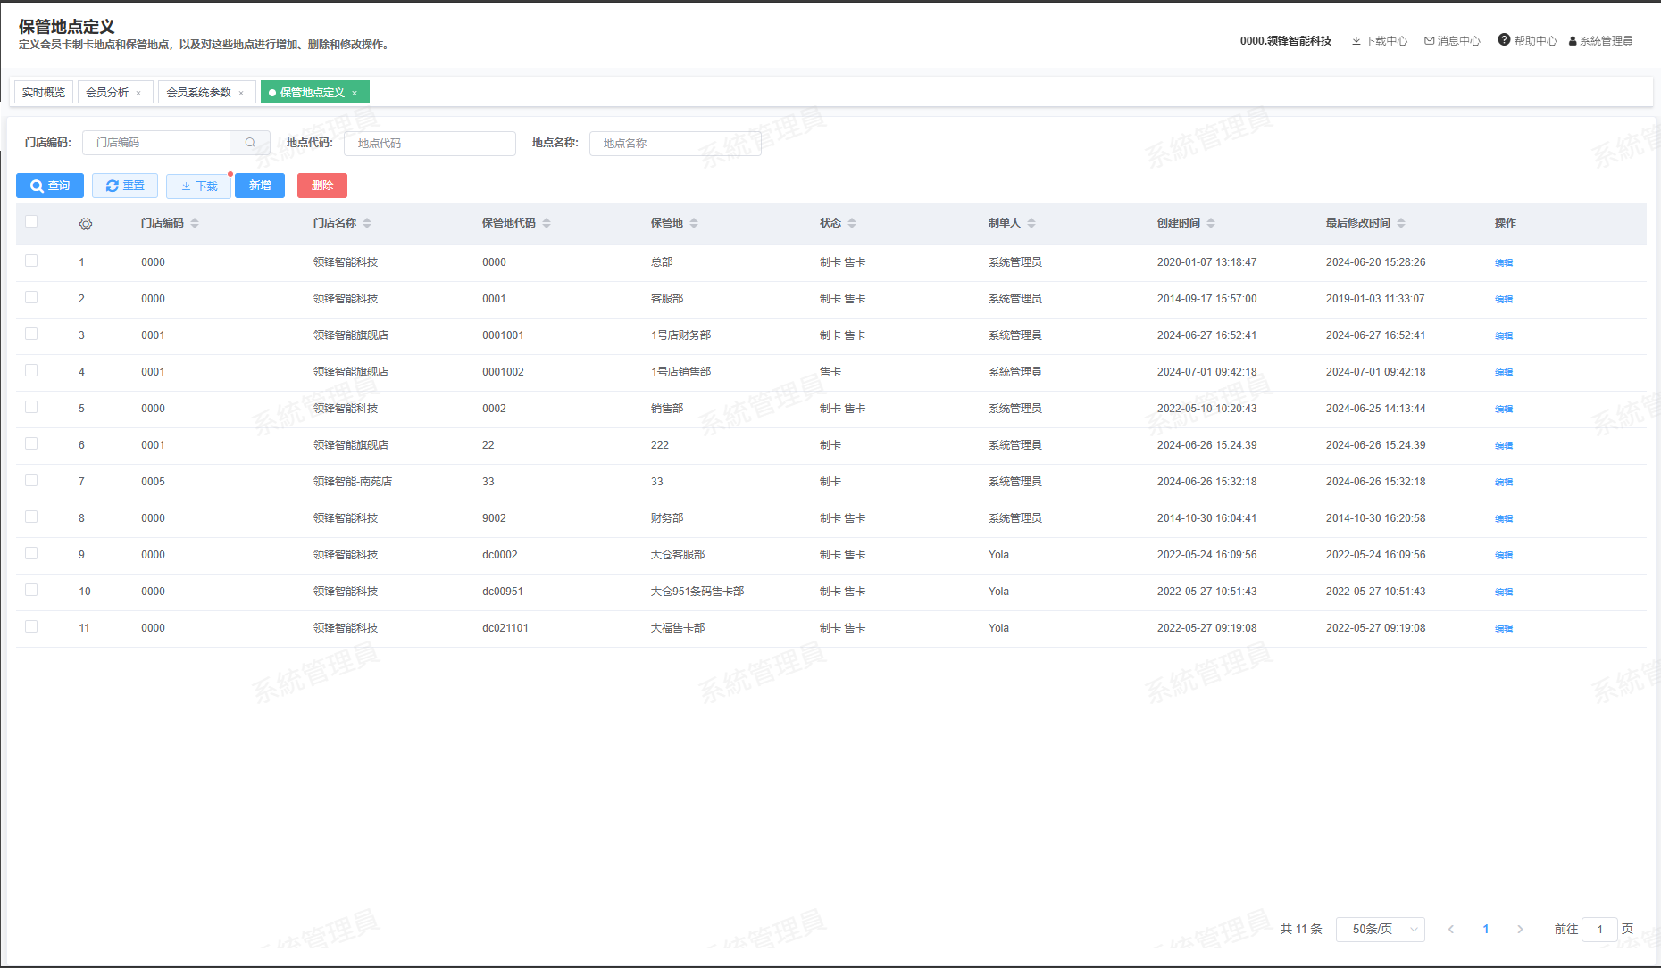
Task: Go to next page arrow
Action: click(1520, 930)
